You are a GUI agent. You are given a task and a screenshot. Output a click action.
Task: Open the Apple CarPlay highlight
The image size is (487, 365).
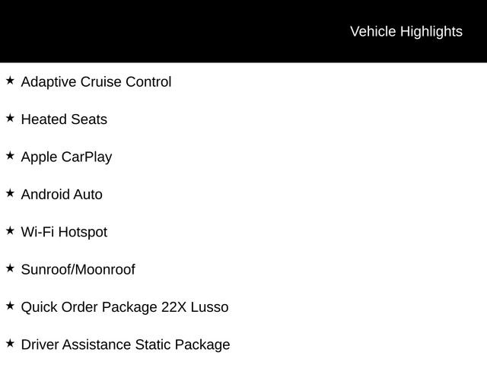pos(66,157)
